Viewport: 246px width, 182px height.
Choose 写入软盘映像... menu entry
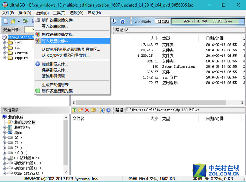(x=72, y=26)
